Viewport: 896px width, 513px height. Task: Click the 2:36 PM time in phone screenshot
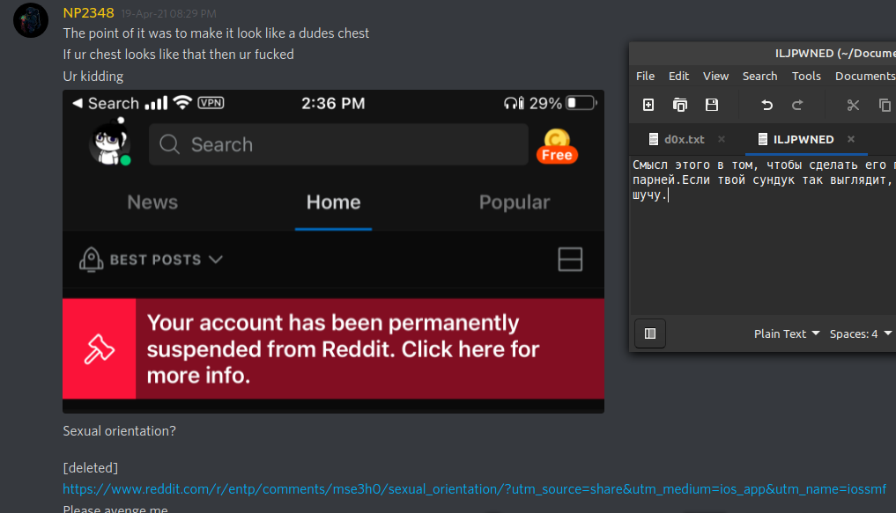[x=333, y=103]
